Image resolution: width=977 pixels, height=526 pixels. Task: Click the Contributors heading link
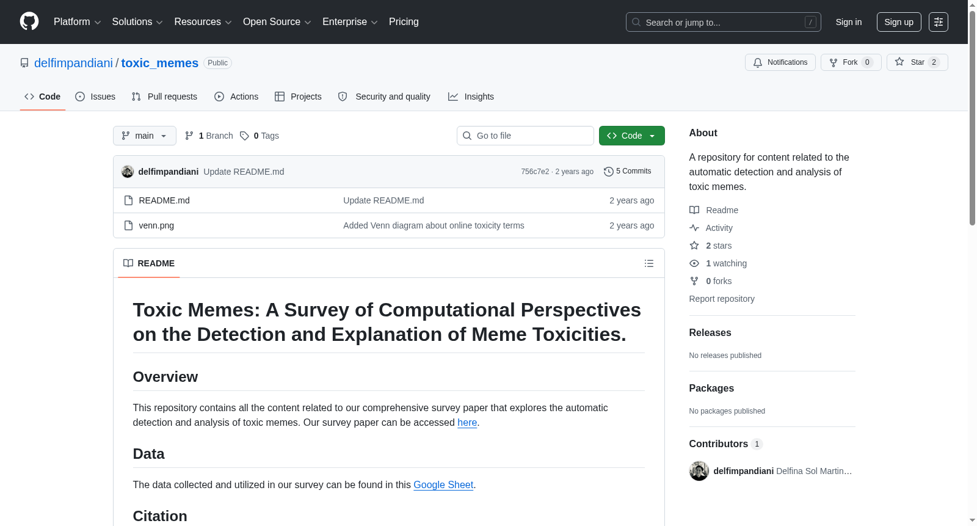pyautogui.click(x=726, y=444)
